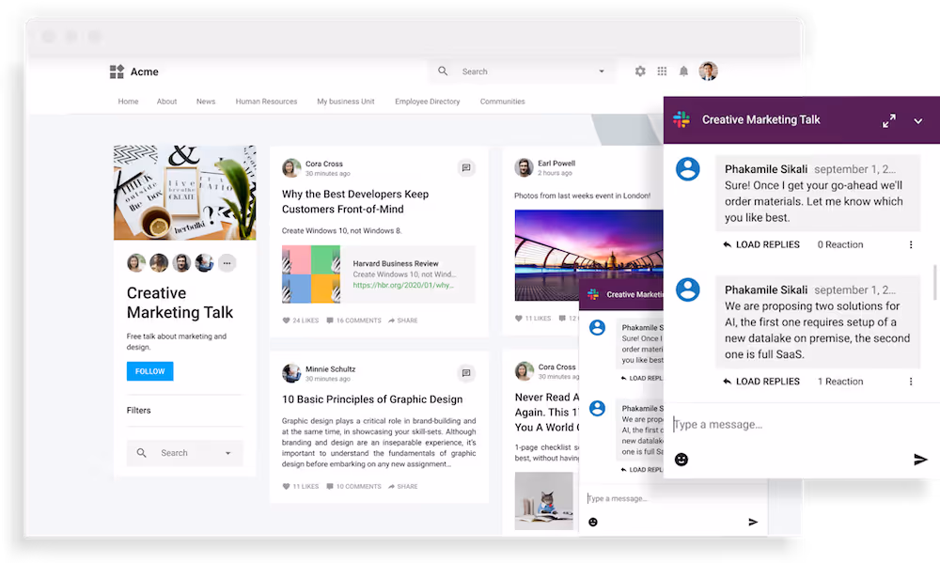Open the News nav item
This screenshot has width=940, height=563.
(x=206, y=102)
